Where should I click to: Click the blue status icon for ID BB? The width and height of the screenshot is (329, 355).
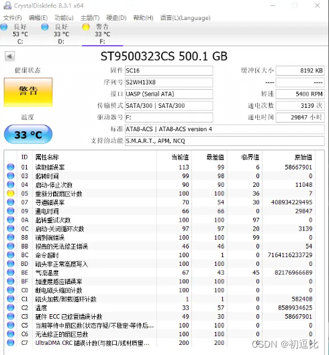tap(11, 246)
